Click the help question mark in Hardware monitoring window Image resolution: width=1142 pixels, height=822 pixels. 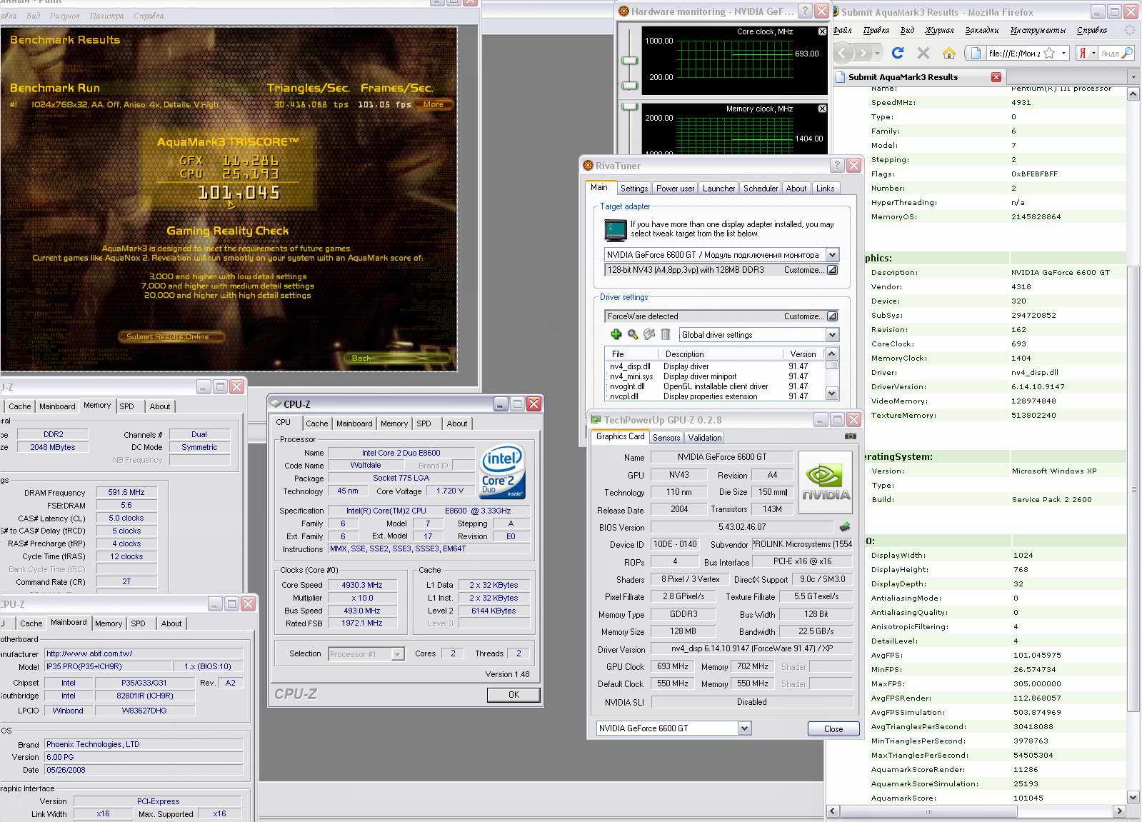tap(805, 11)
